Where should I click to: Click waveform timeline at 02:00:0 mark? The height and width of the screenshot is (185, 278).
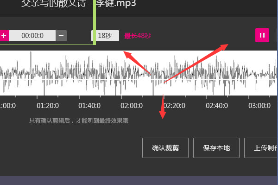coord(132,106)
